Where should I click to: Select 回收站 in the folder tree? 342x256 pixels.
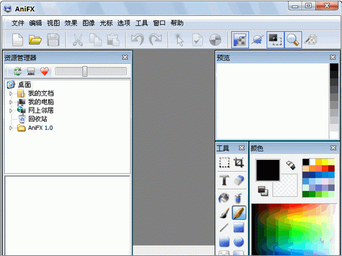coord(38,119)
